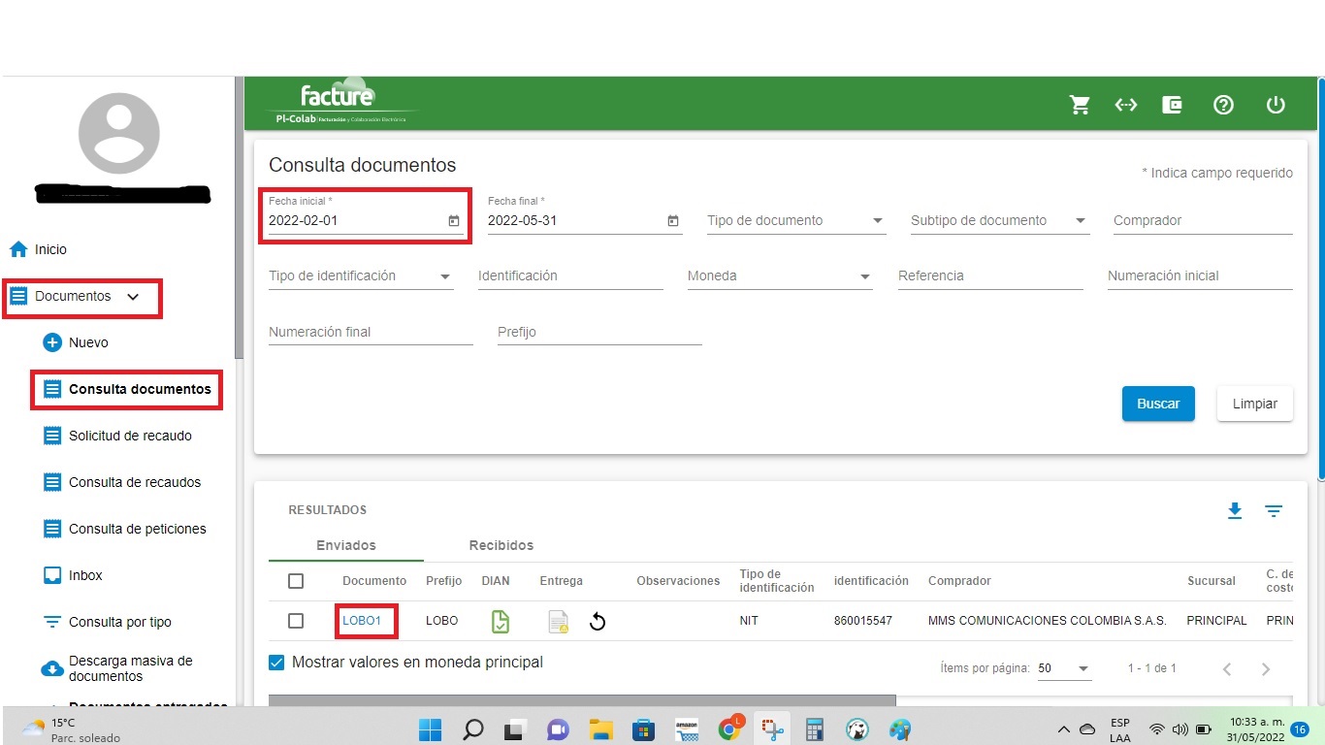Screen dimensions: 1325x745
Task: Open the help question mark icon
Action: tap(1223, 105)
